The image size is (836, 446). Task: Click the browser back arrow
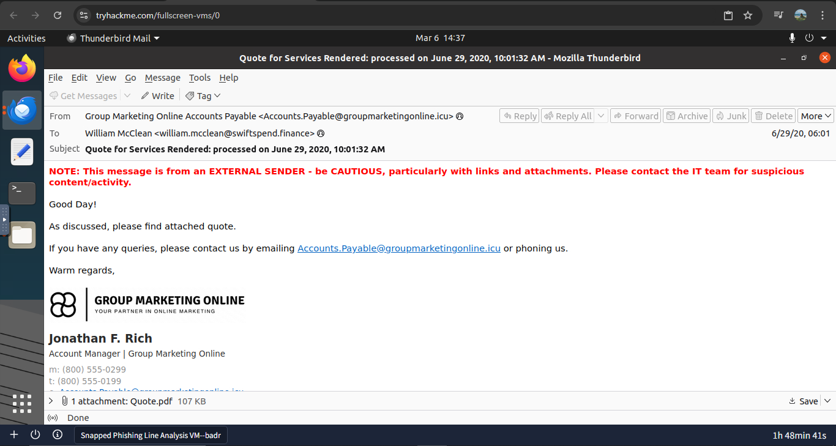(x=14, y=15)
